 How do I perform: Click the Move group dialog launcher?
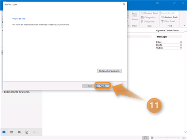coord(129,26)
